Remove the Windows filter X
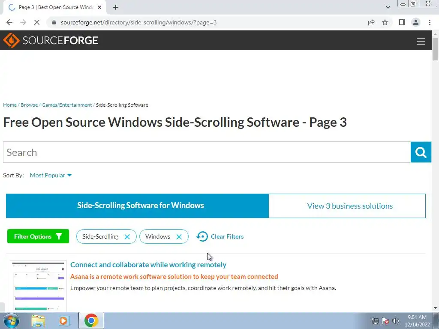The image size is (439, 329). click(x=179, y=236)
